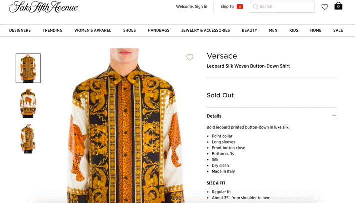Type in the Search field

pos(286,7)
